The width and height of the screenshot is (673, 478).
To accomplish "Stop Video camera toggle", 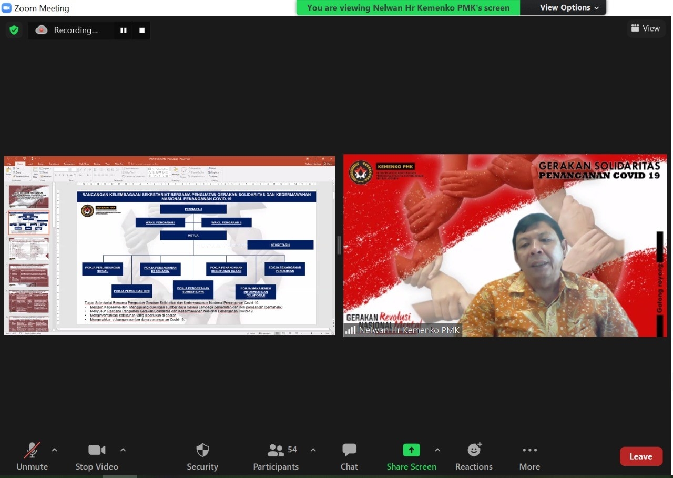I will tap(97, 456).
